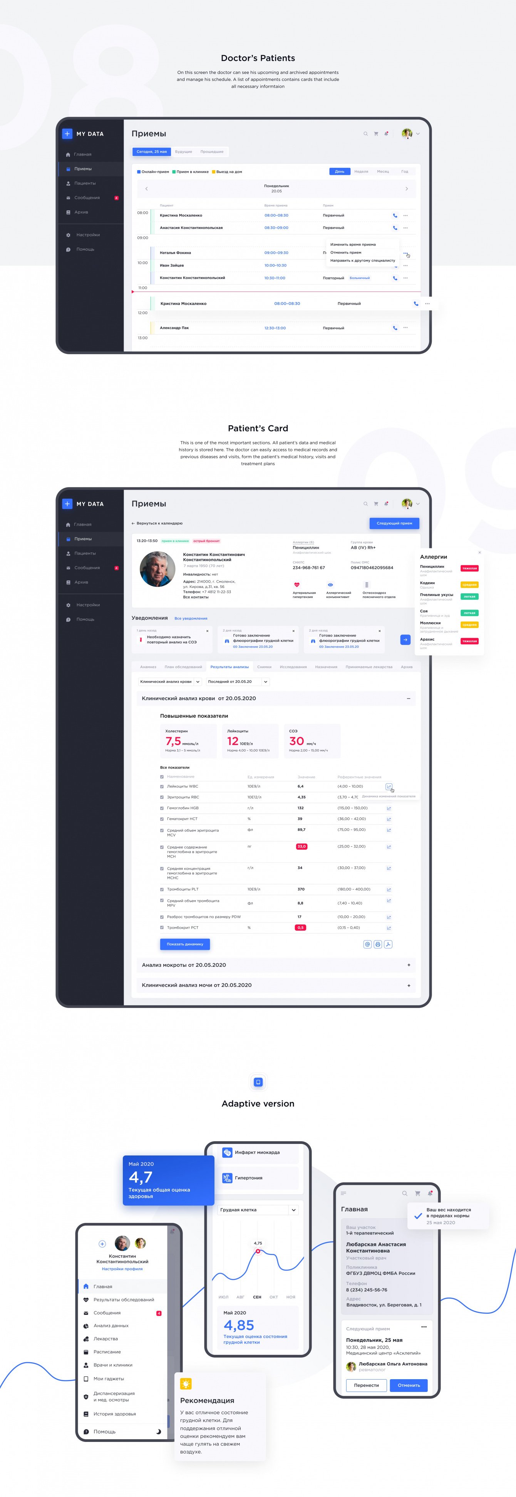Image resolution: width=516 pixels, height=1497 pixels.
Task: Expand the Анализ мокроты от 20.05.2020 section
Action: coord(409,965)
